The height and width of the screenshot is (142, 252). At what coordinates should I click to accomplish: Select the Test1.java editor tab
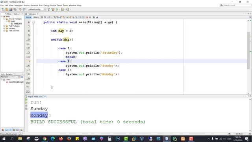[x=31, y=14]
